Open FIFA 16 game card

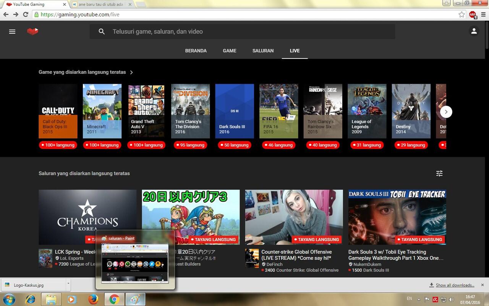(279, 111)
